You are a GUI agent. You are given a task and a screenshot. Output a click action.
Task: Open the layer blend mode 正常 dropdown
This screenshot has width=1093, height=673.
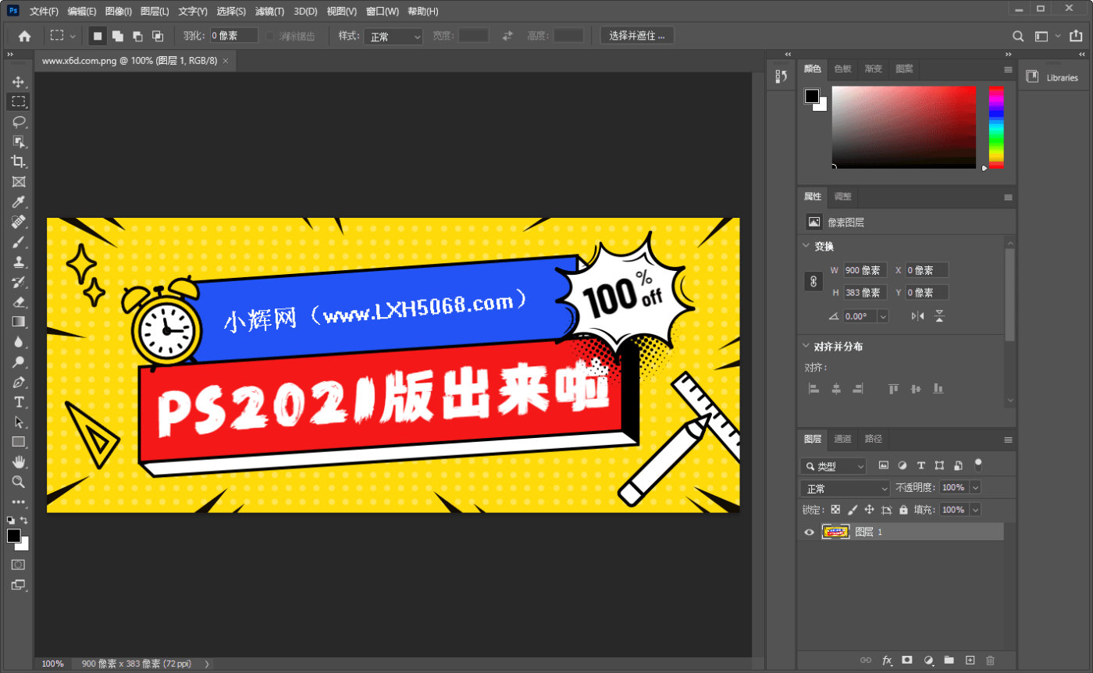(x=846, y=488)
